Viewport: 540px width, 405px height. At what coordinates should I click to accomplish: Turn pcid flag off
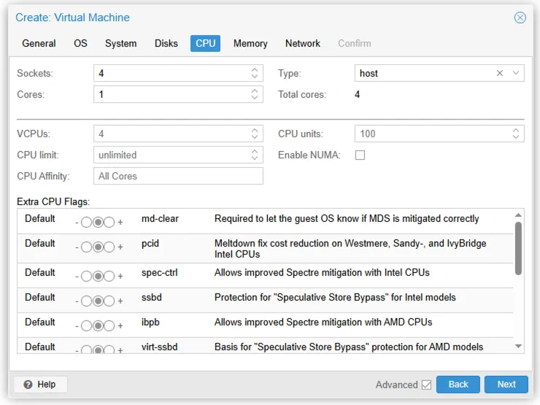click(x=86, y=247)
